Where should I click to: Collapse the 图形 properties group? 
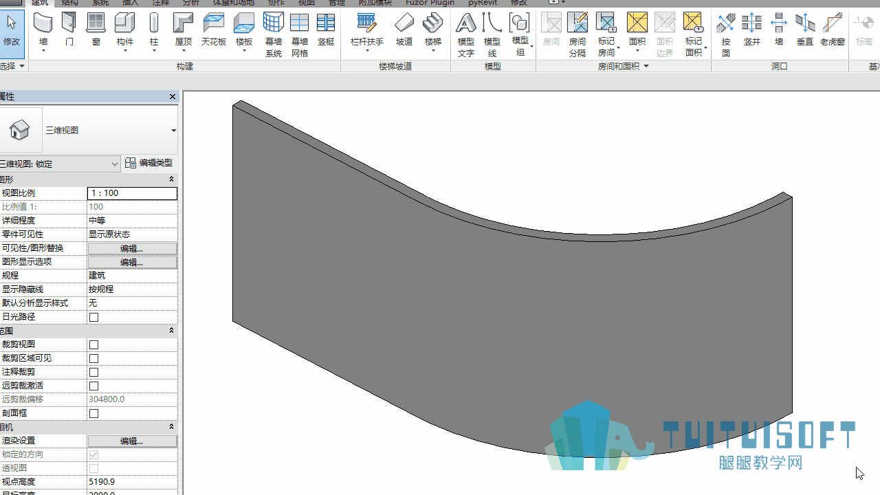click(172, 179)
